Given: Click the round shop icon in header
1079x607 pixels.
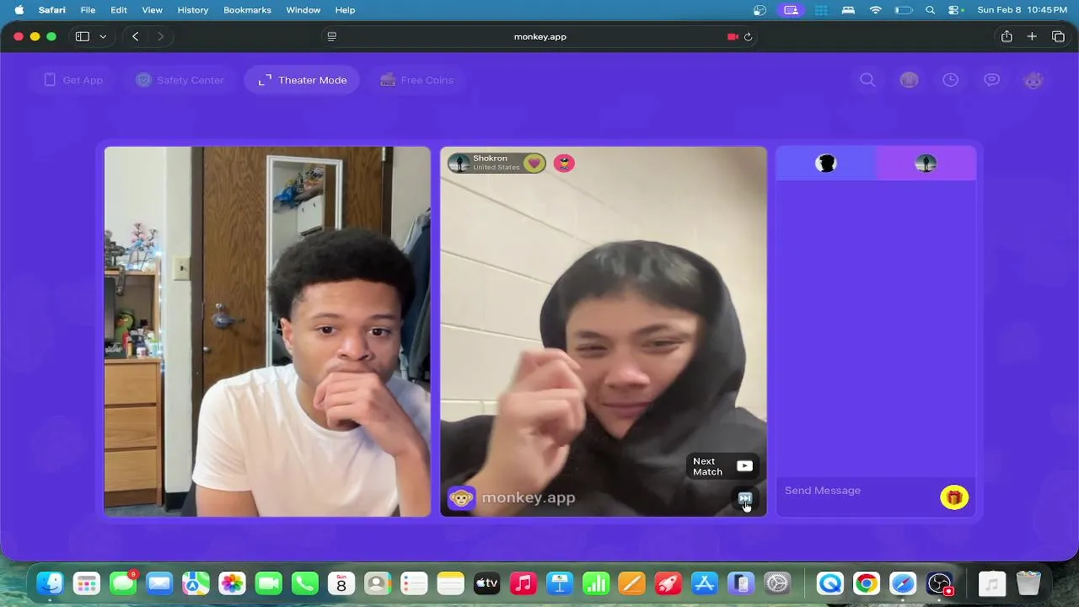Looking at the screenshot, I should point(909,80).
